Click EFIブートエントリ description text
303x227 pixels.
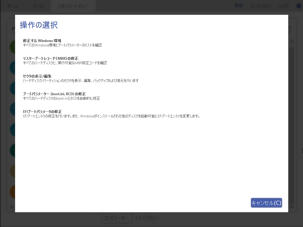tap(111, 116)
